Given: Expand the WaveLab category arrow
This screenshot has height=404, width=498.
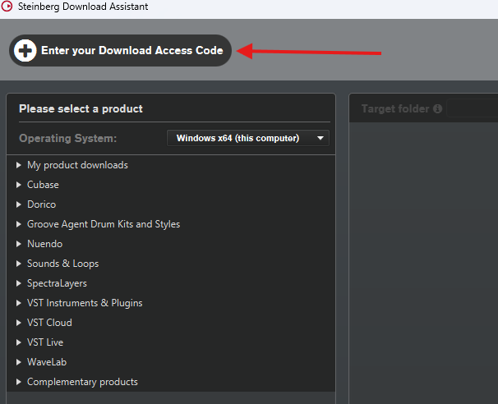Looking at the screenshot, I should (x=19, y=362).
